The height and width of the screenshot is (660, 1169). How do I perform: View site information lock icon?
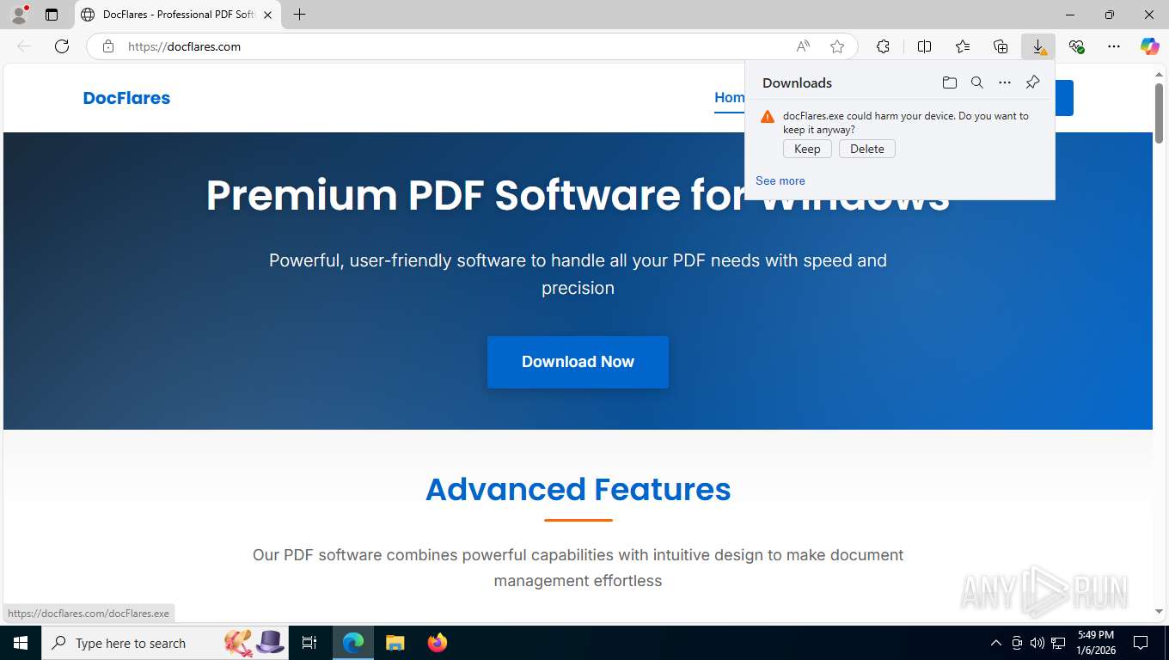point(108,46)
